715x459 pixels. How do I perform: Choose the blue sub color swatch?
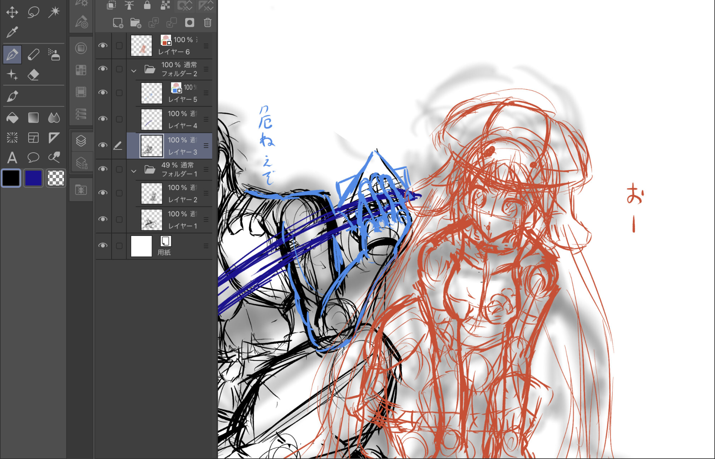pos(33,178)
